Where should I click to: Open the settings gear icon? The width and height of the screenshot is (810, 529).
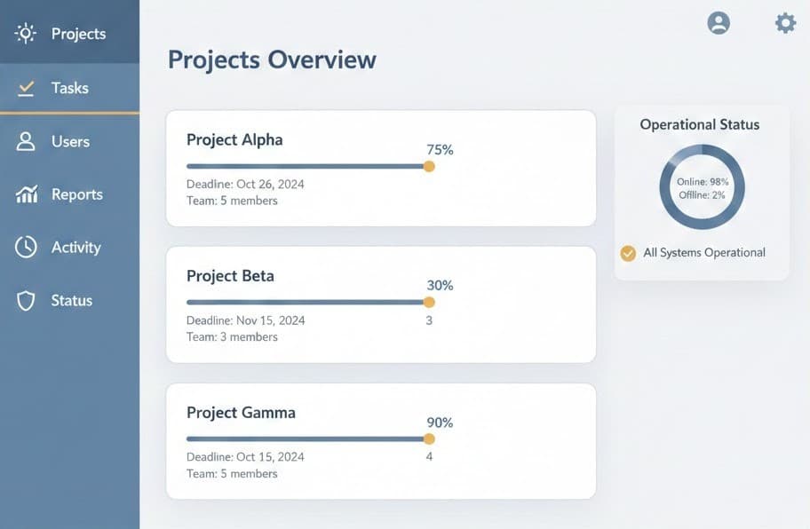785,23
